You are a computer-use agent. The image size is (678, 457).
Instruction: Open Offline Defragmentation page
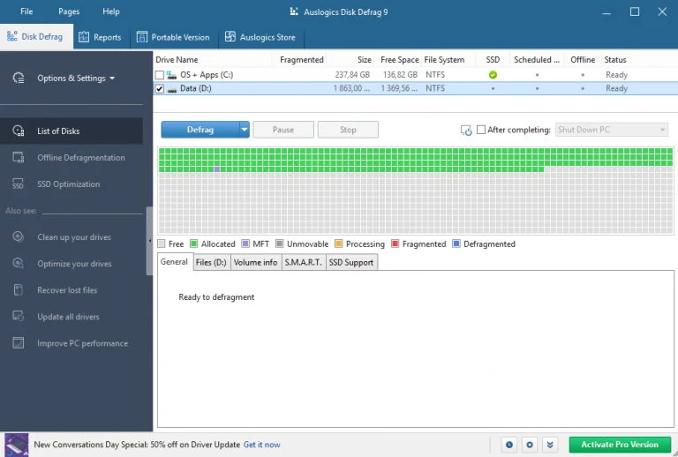pyautogui.click(x=81, y=158)
